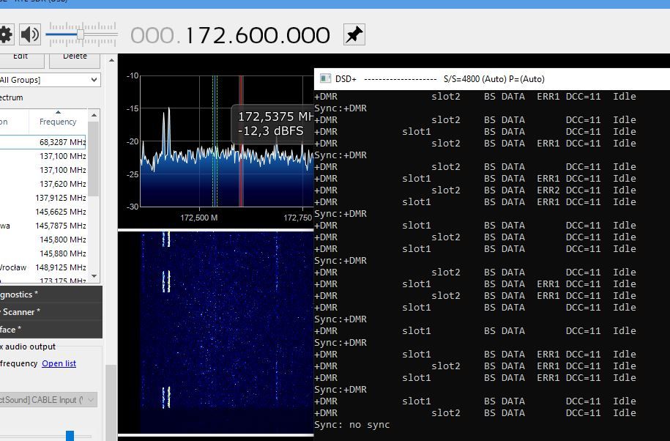Screen dimensions: 670x441
Task: Adjust the volume slider handle
Action: pyautogui.click(x=81, y=34)
